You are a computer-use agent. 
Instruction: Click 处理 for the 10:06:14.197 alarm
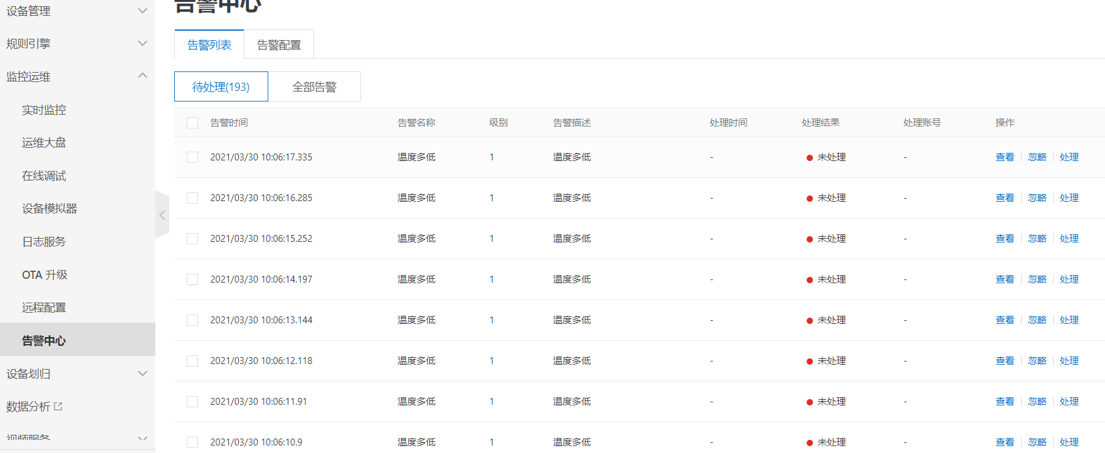(1069, 279)
